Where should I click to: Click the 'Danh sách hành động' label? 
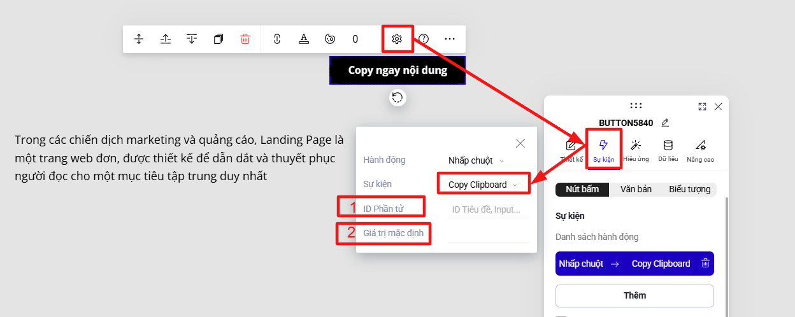click(x=597, y=237)
